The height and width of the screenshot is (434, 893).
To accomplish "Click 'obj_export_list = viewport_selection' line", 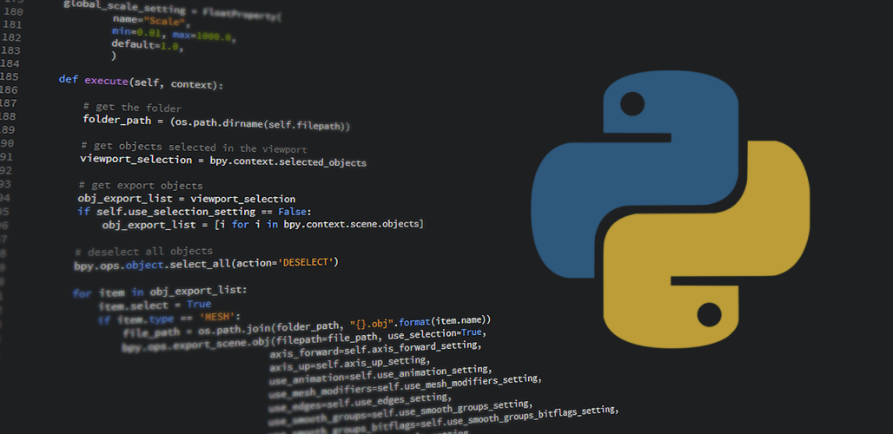I will coord(187,199).
